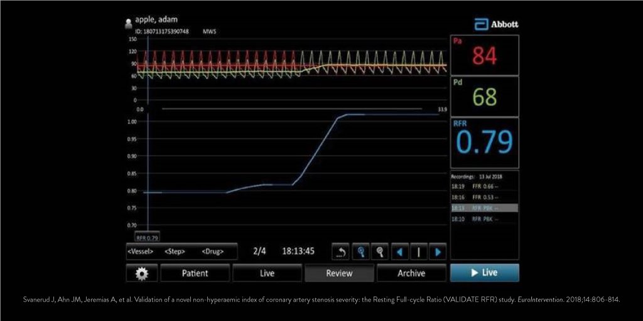Click the pullback time range bar

291,109
